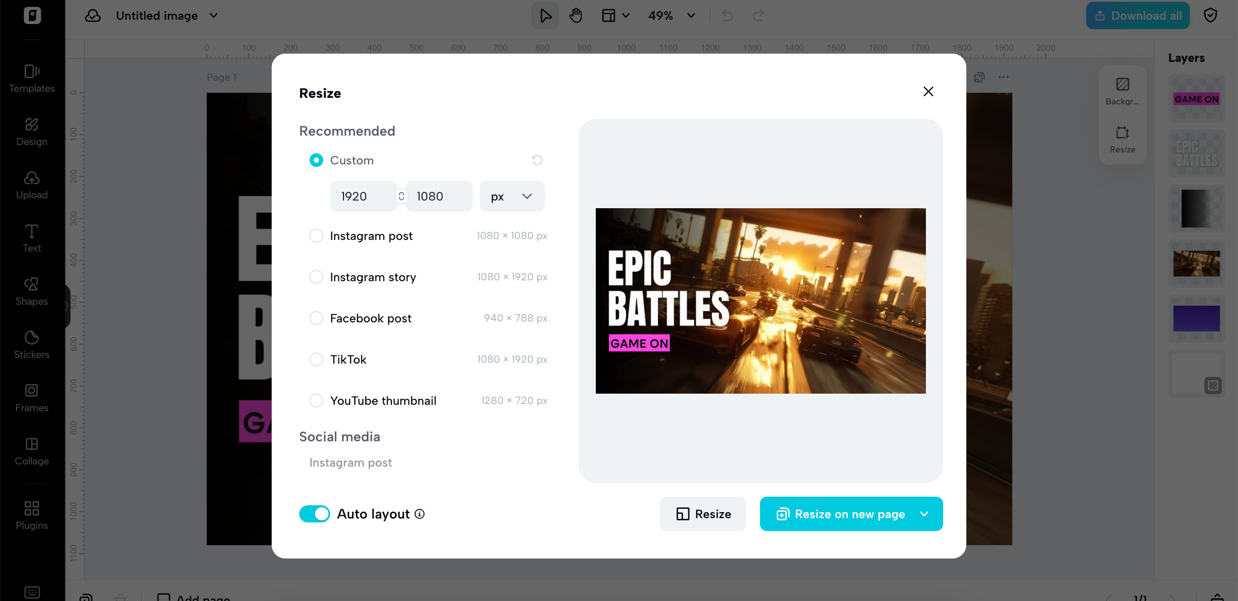Select the purple swatch layer thumbnail
The width and height of the screenshot is (1238, 601).
1197,318
